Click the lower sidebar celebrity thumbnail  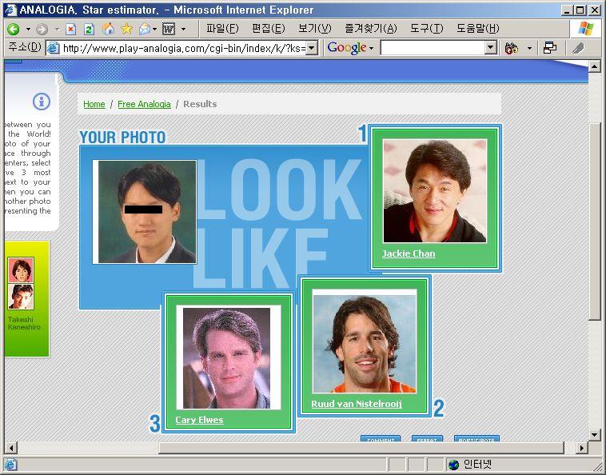[x=21, y=297]
